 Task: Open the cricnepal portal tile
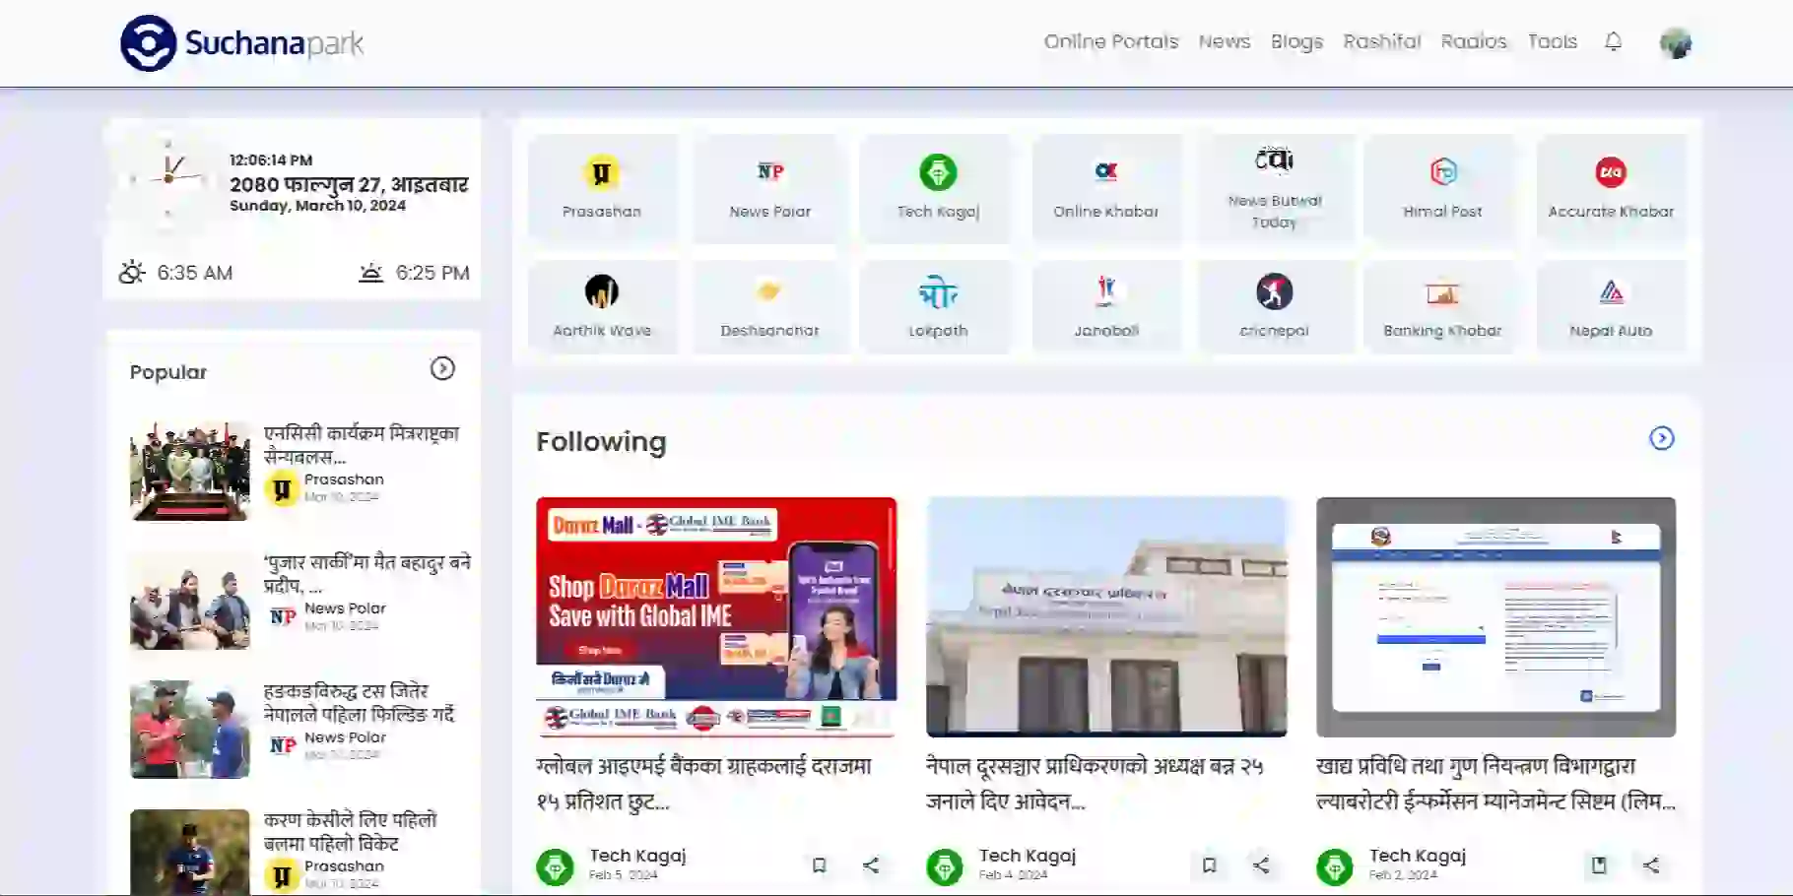pos(1274,307)
